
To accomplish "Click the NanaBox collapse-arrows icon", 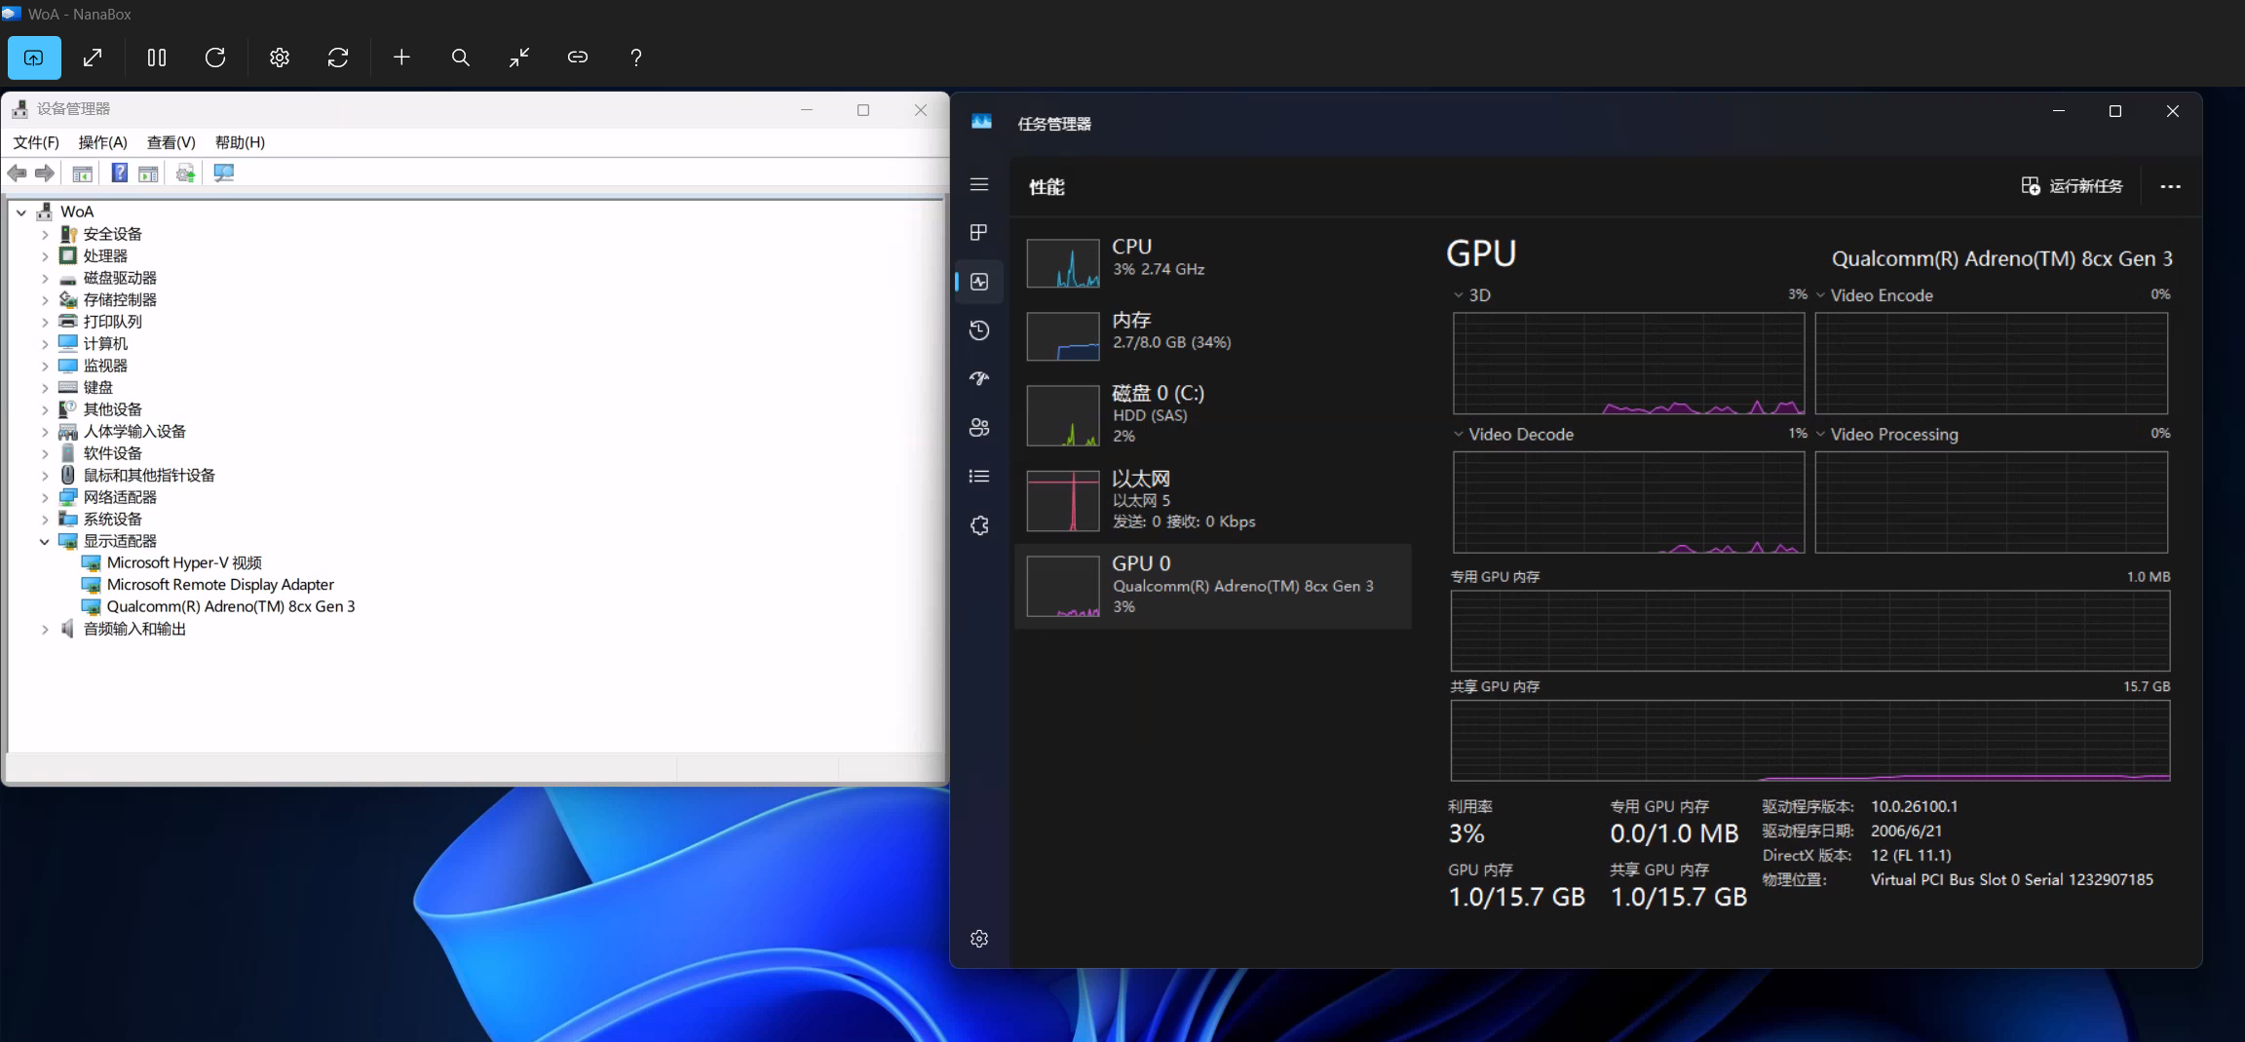I will click(x=519, y=58).
